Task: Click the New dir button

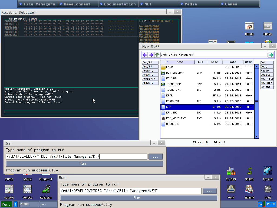Action: point(267,83)
